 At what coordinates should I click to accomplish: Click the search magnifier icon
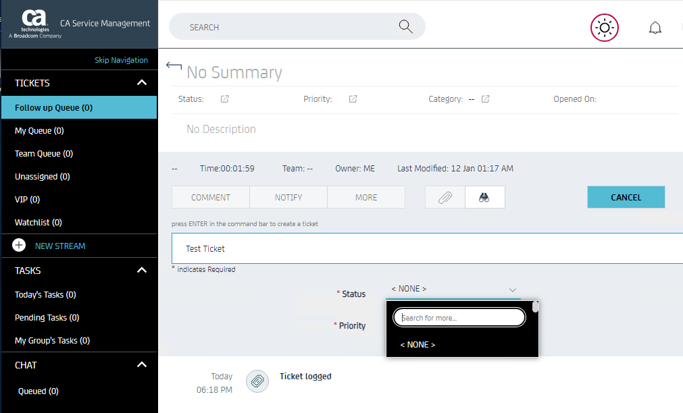coord(405,26)
